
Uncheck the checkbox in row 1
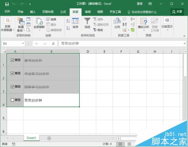[x=12, y=60]
